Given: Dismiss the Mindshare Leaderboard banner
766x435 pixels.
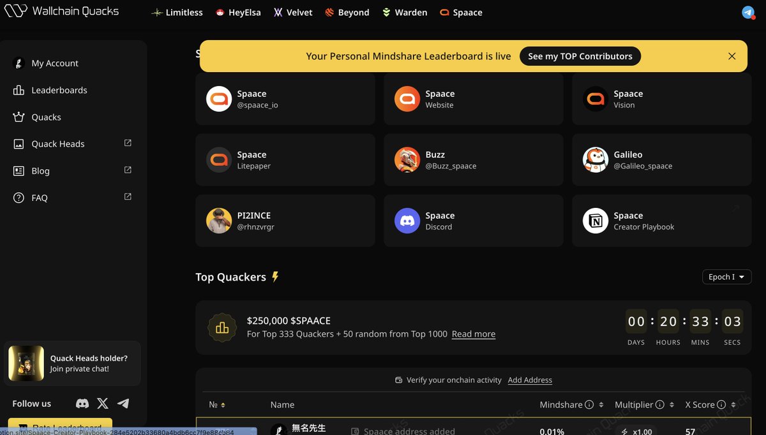Looking at the screenshot, I should tap(732, 56).
